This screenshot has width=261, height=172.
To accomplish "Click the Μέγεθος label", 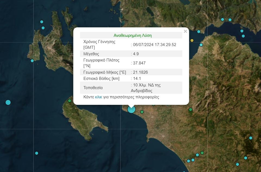I will pos(91,54).
